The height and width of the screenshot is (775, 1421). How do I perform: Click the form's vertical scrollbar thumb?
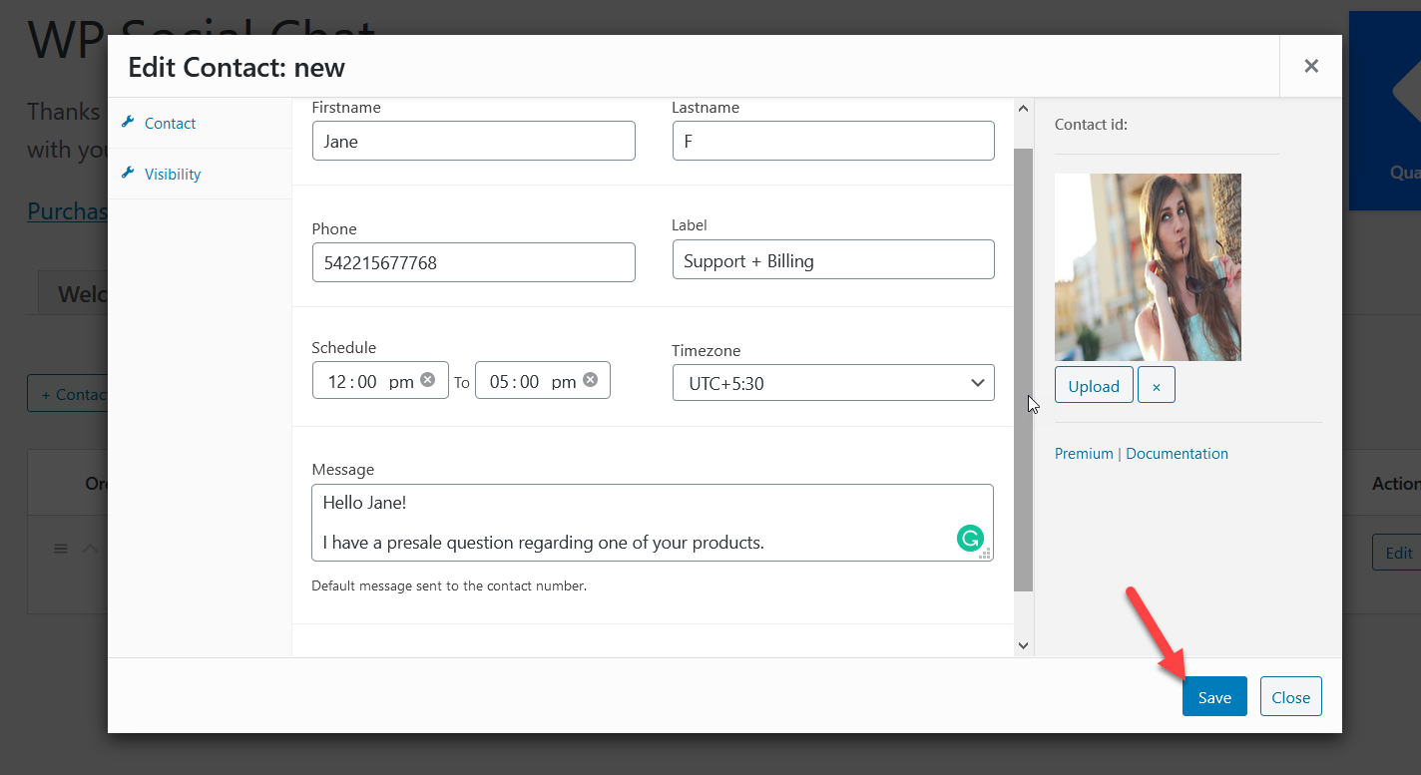pos(1023,369)
